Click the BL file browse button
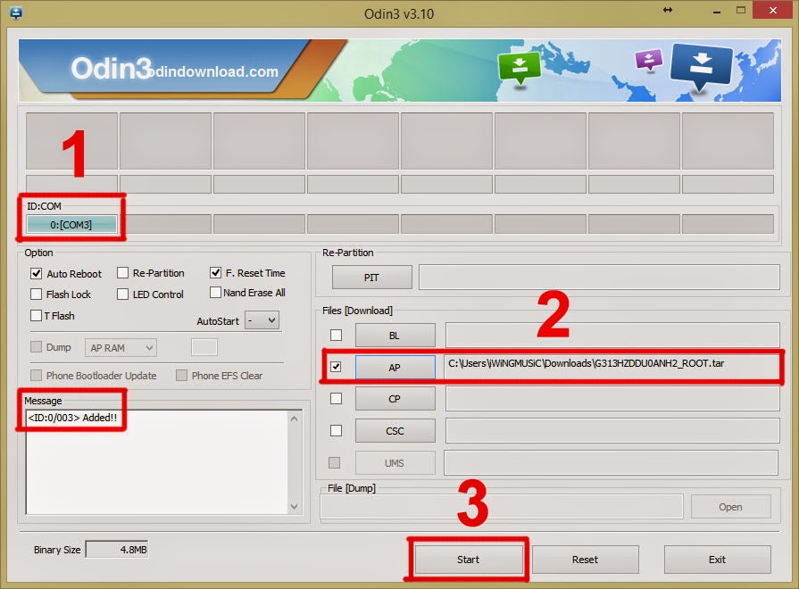 click(395, 336)
